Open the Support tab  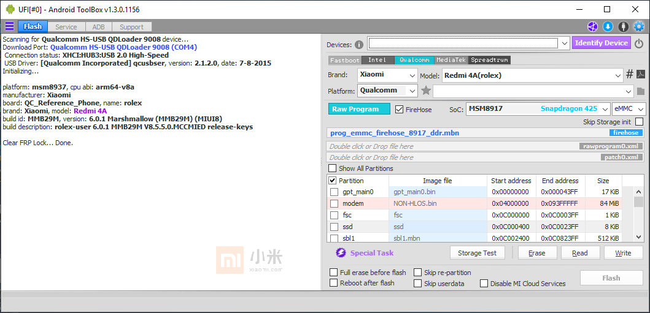[131, 27]
